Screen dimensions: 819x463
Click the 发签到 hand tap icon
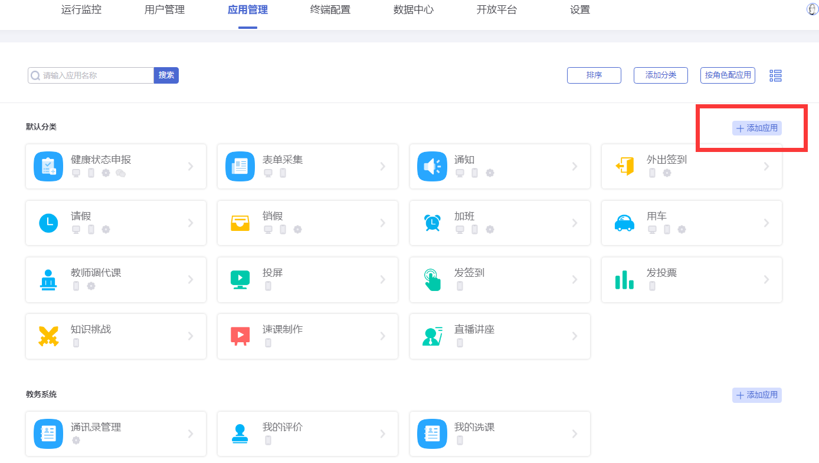click(432, 280)
